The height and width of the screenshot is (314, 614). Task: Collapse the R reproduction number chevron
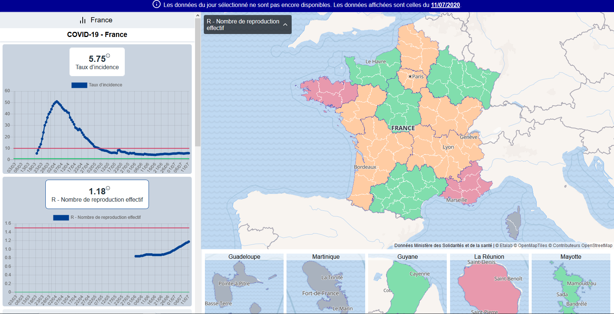[285, 25]
